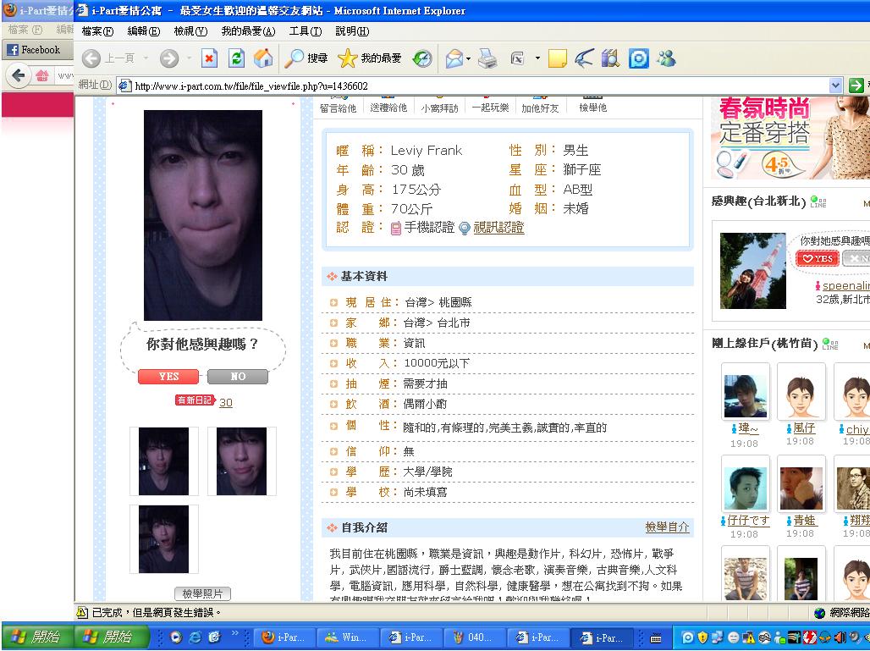The image size is (870, 651).
Task: Open the 工具(T) menu
Action: (x=305, y=31)
